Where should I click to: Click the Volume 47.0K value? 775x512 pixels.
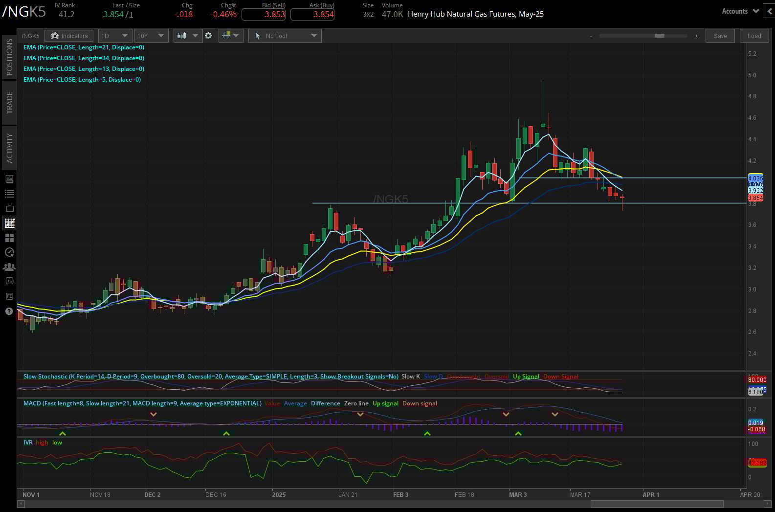392,14
